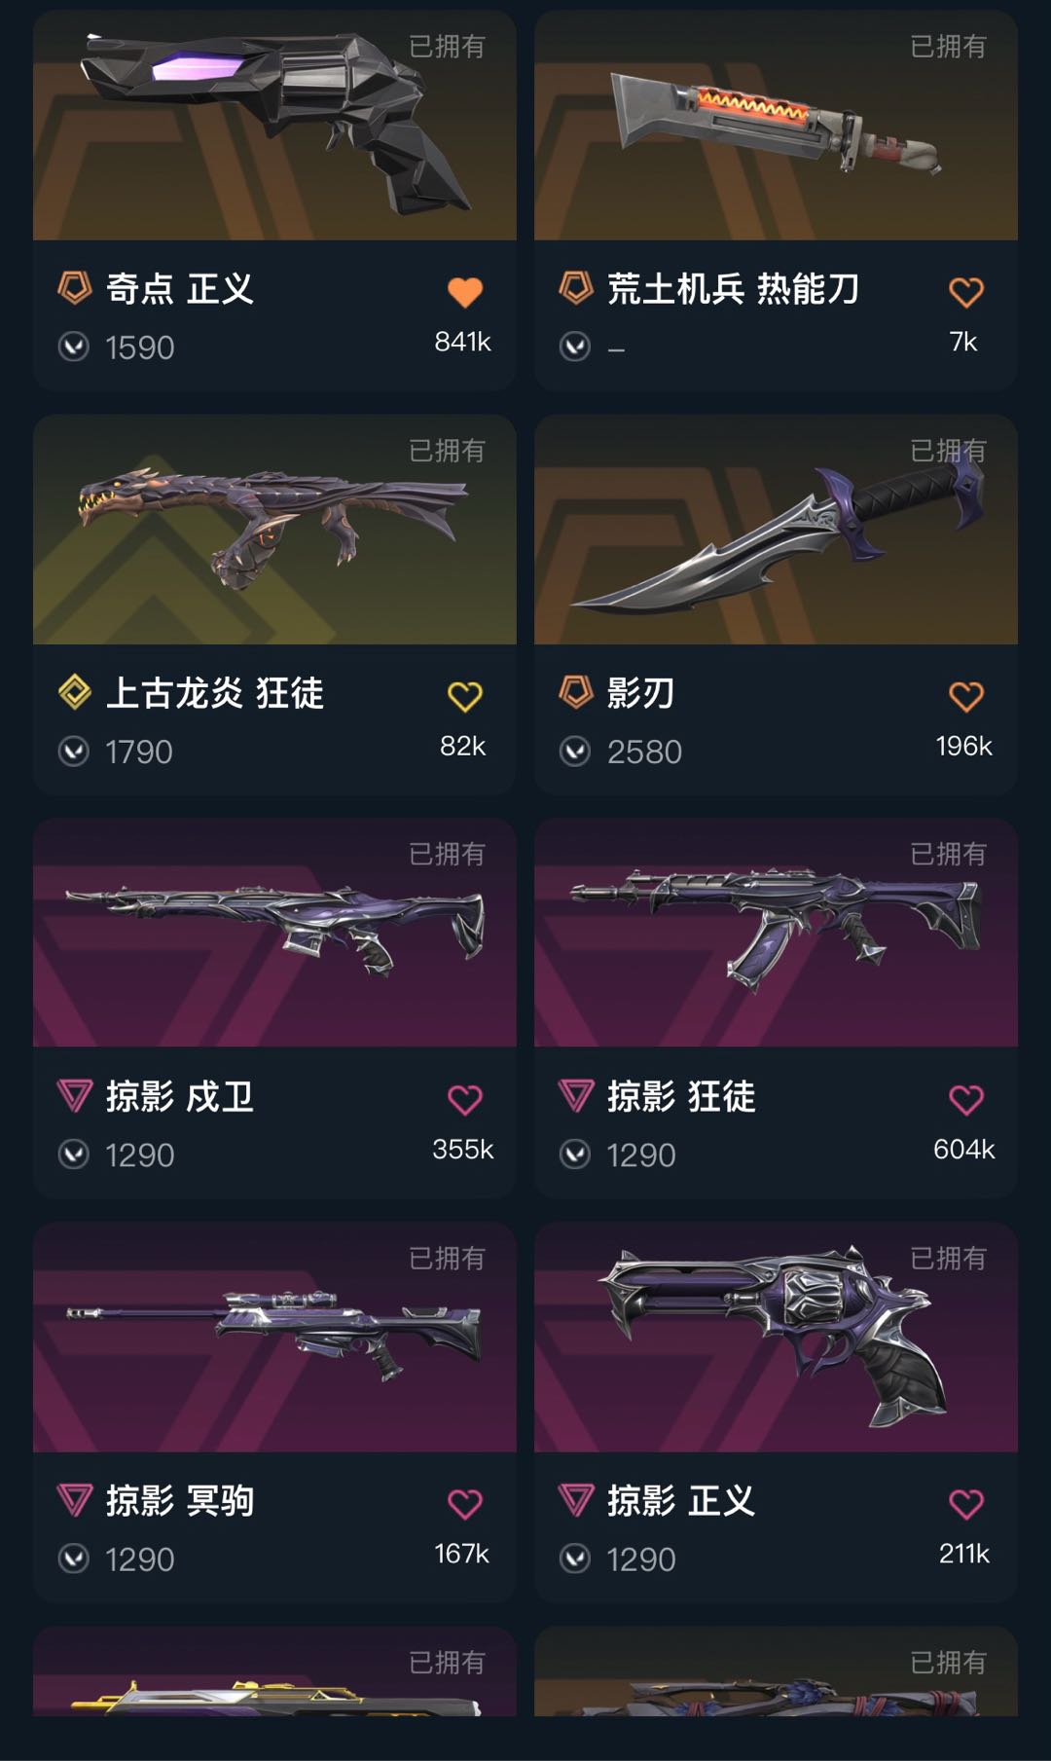Add 掠影 冥驹 to favorites

pos(465,1504)
